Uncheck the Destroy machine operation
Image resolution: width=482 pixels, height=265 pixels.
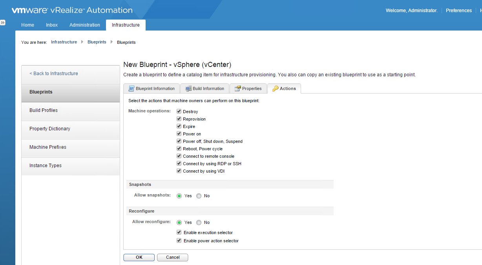(179, 112)
